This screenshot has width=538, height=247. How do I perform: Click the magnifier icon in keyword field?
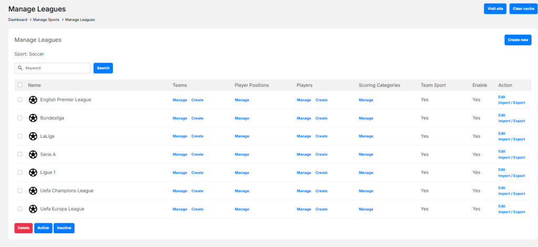(x=20, y=68)
